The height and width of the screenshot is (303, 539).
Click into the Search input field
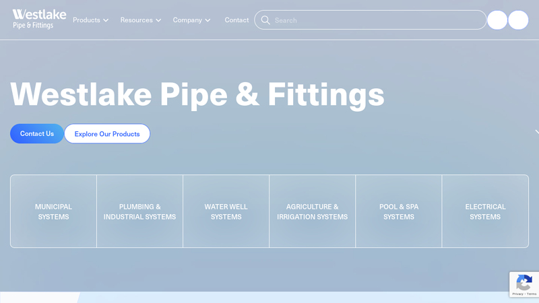click(370, 20)
